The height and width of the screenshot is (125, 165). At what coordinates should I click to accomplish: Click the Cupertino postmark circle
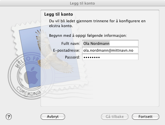tap(31, 76)
